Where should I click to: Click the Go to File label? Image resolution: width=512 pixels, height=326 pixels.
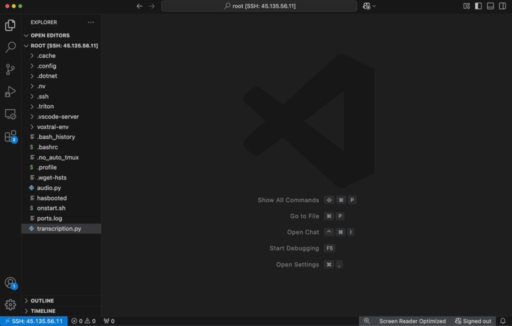click(304, 216)
